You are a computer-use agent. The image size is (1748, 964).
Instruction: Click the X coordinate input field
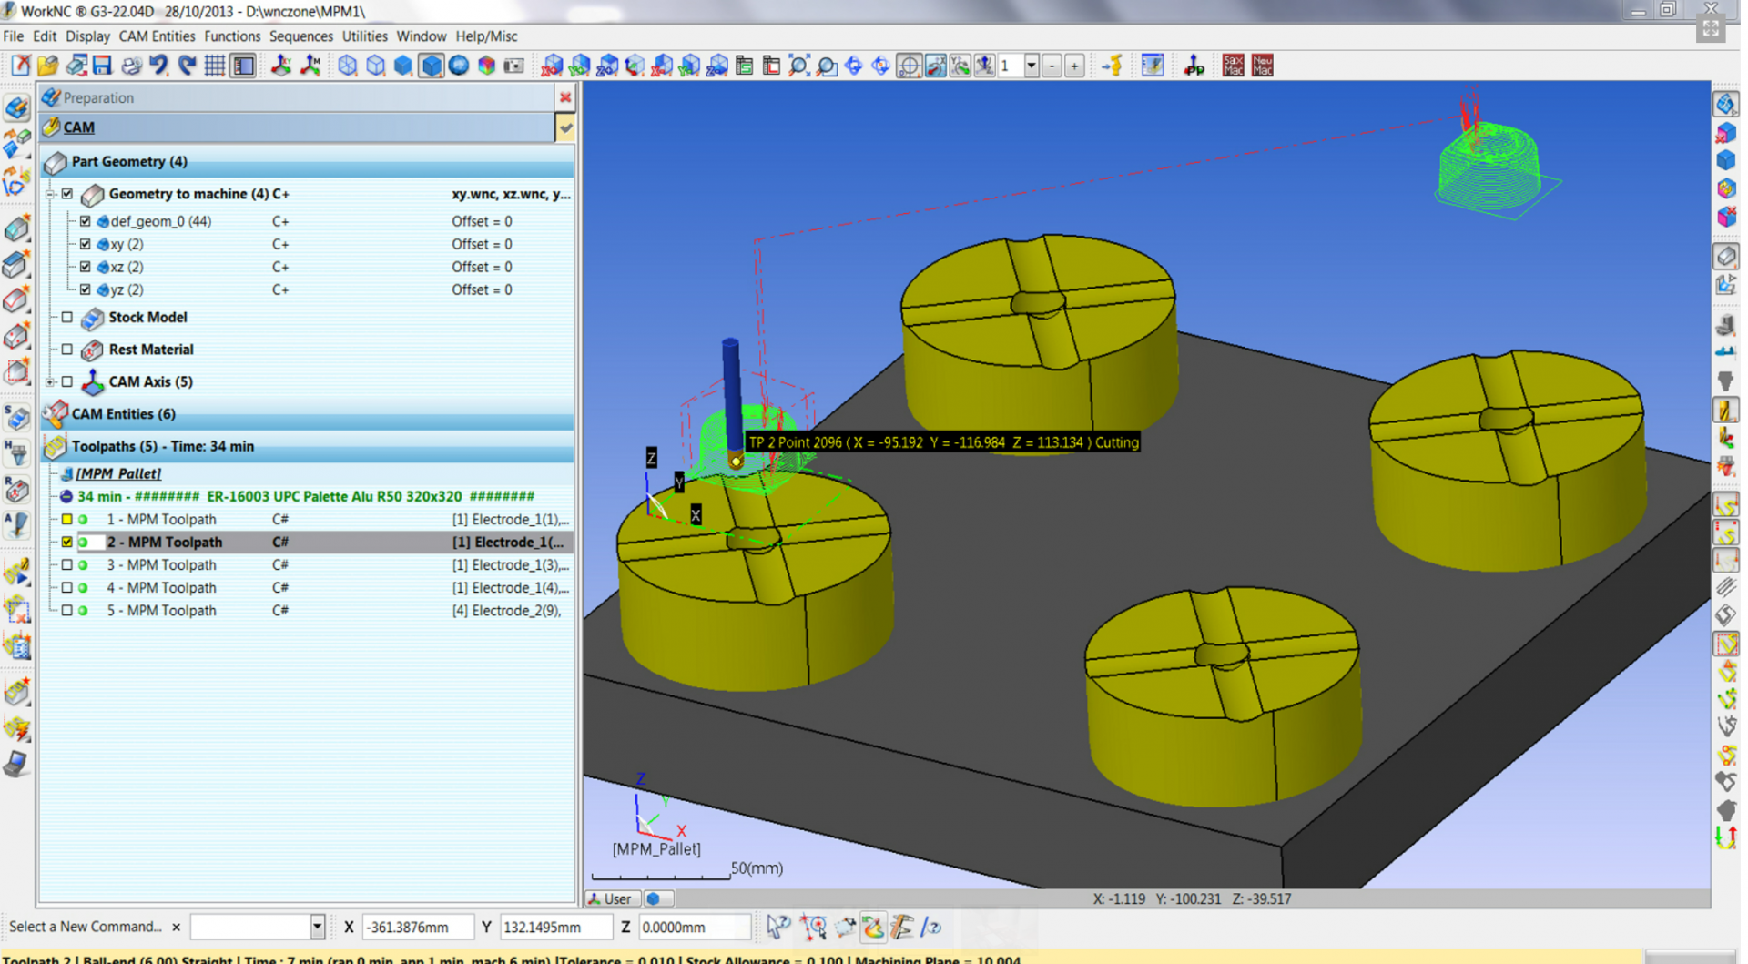click(417, 927)
